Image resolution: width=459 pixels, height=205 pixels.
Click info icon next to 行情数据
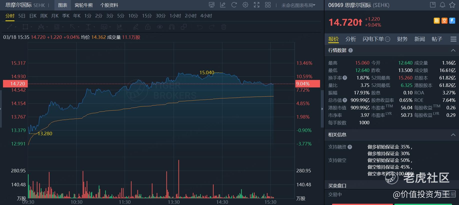coord(351,50)
